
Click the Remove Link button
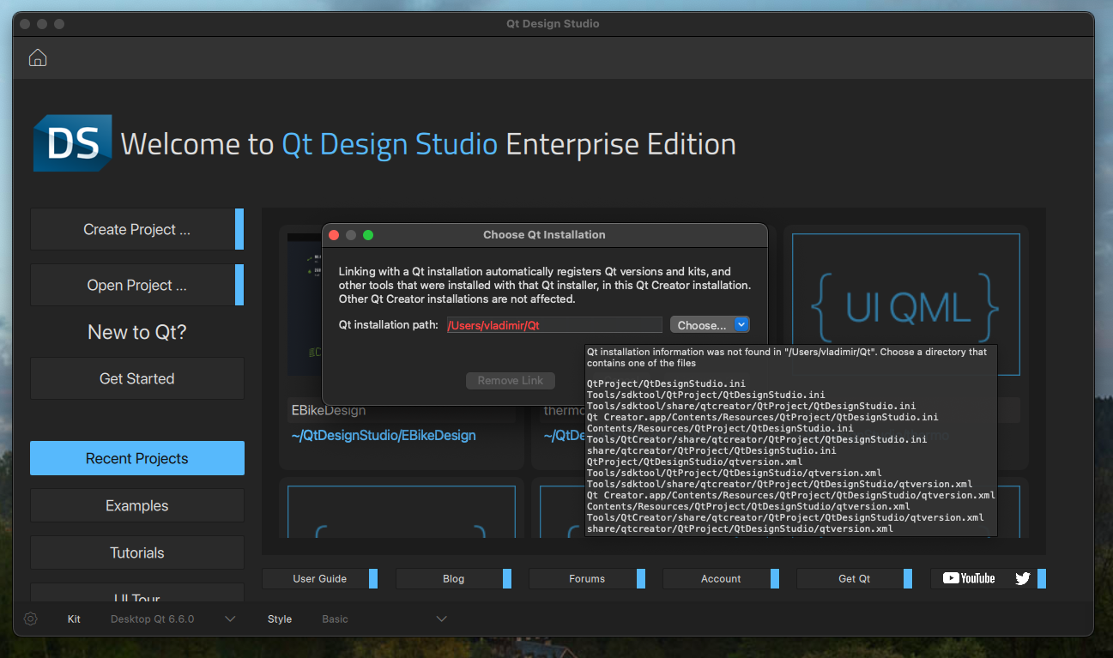click(x=511, y=380)
